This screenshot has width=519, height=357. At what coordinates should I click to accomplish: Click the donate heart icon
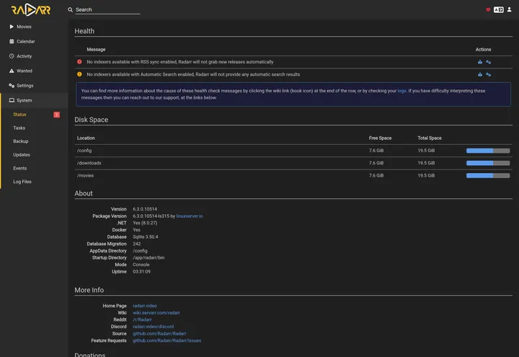(x=488, y=9)
